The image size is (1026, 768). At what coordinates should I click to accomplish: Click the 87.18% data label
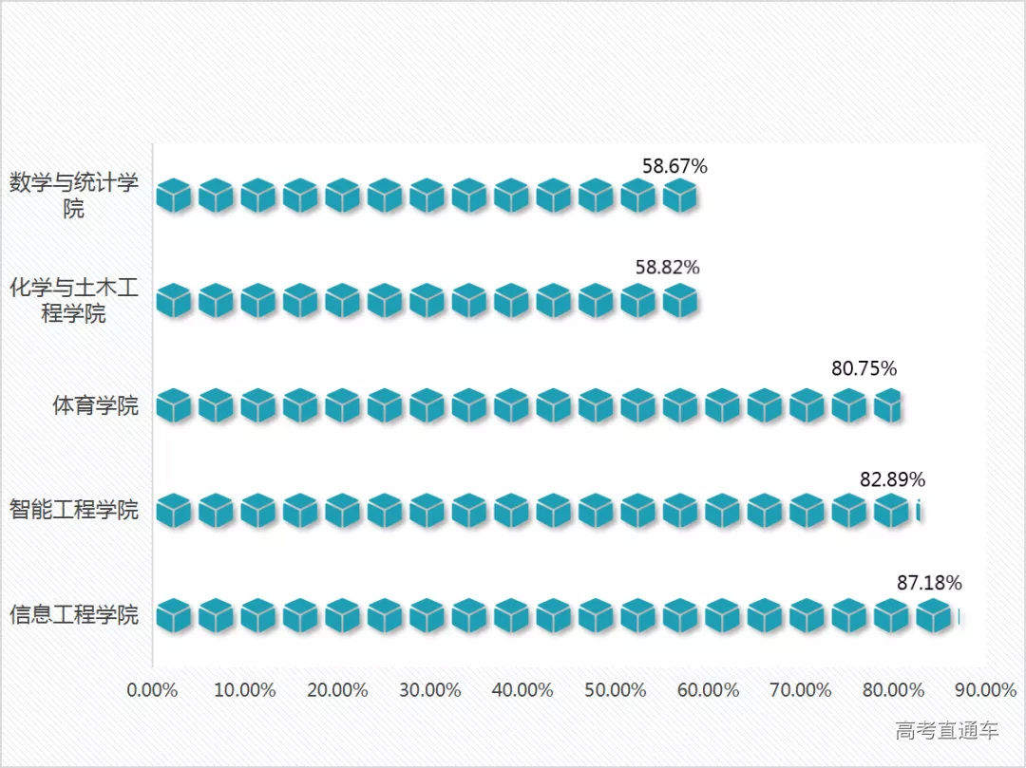click(929, 582)
